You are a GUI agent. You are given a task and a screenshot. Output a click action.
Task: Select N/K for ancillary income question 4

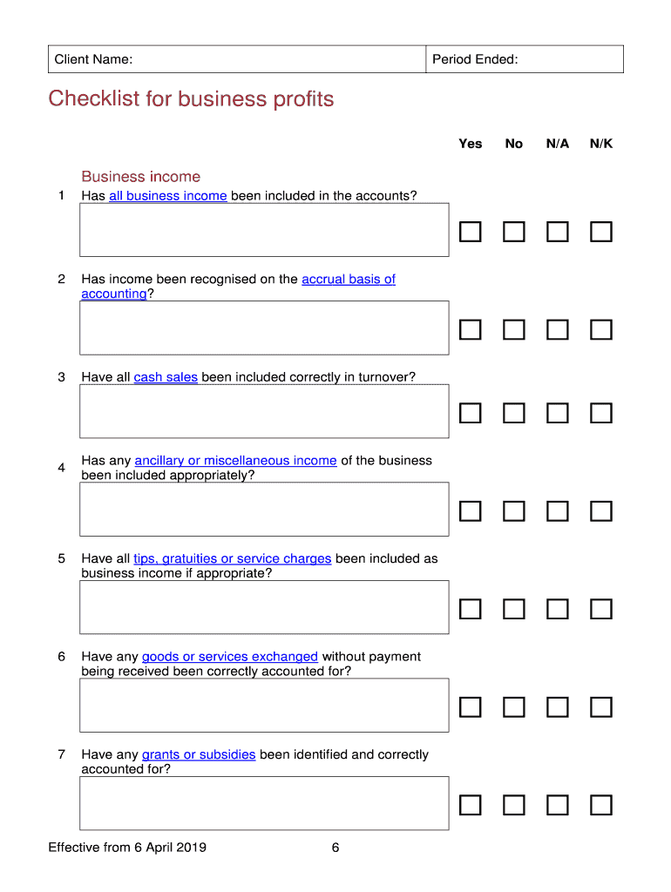(x=601, y=510)
